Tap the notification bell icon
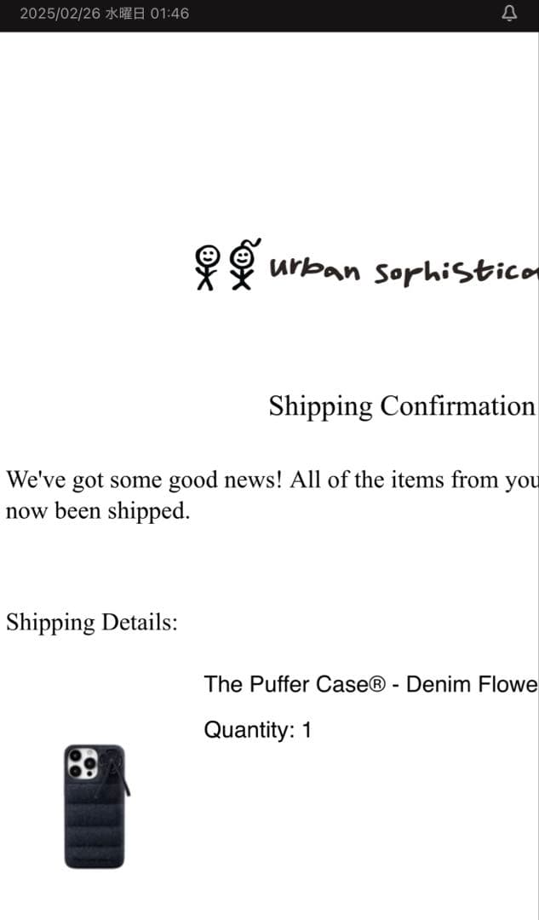539x920 pixels. click(x=509, y=14)
